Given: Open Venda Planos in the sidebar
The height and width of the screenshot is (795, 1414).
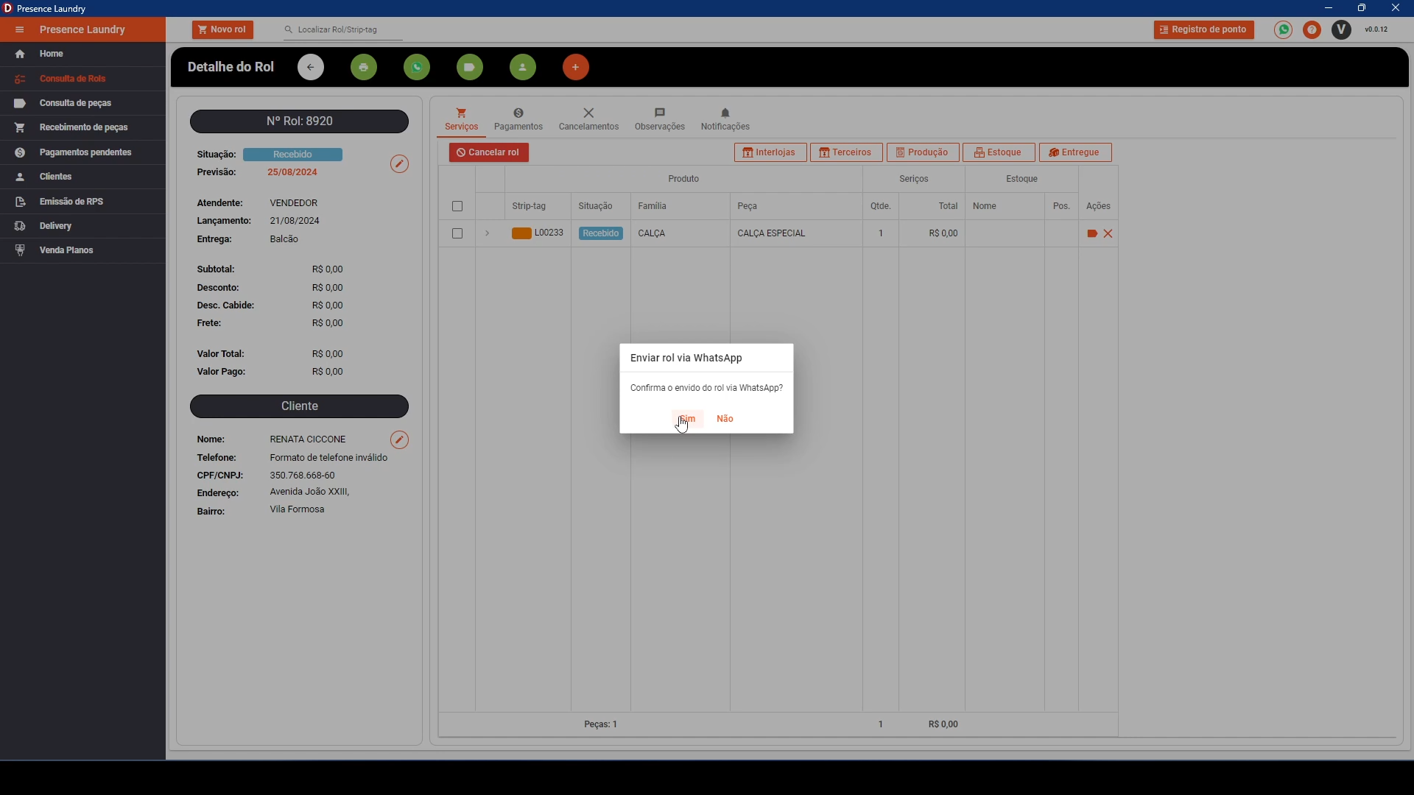Looking at the screenshot, I should 82,250.
